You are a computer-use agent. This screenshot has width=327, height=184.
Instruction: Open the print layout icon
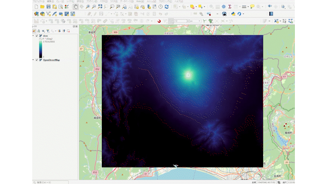(60, 7)
